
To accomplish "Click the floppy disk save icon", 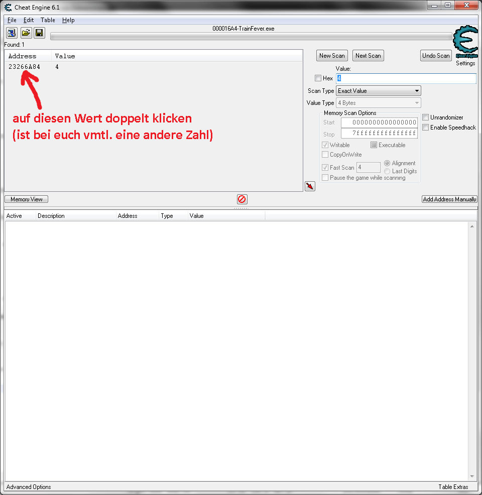I will point(40,33).
